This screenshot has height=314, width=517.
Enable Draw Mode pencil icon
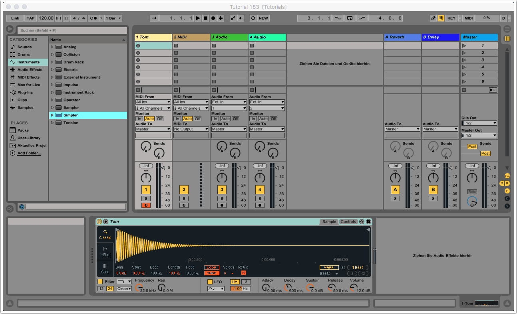(433, 18)
